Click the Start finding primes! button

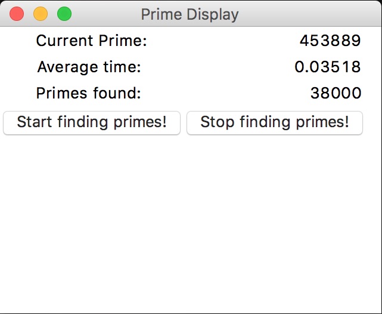[x=92, y=122]
